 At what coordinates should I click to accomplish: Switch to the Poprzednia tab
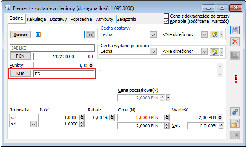[x=81, y=19]
